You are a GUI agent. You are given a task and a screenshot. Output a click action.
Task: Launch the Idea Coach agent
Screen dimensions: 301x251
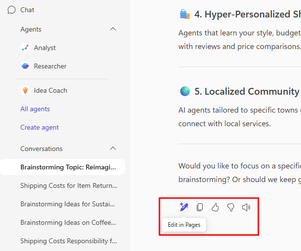50,90
